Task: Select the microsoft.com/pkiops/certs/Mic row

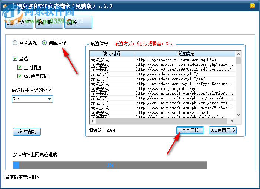Action: (162, 98)
